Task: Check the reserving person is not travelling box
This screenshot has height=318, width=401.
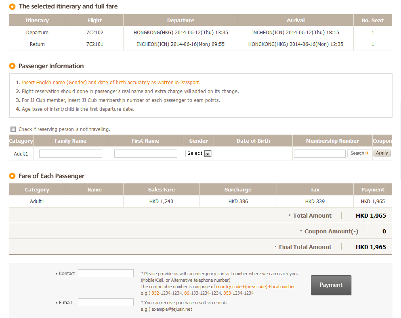Action: click(13, 129)
